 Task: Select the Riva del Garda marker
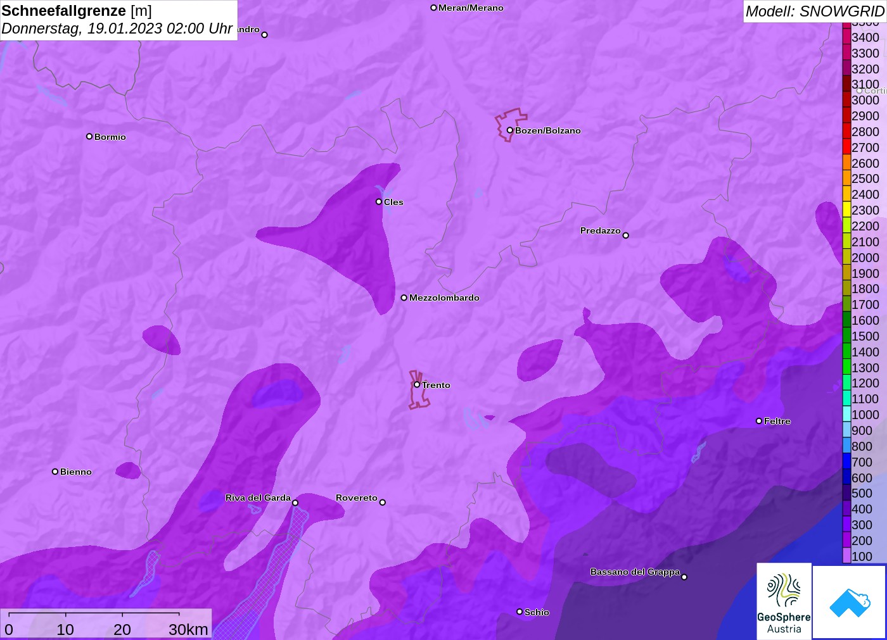(295, 503)
